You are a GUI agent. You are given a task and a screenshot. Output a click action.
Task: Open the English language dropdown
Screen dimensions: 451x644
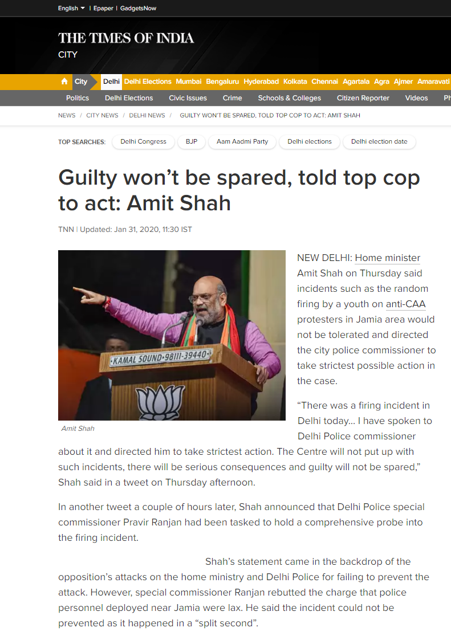coord(71,8)
